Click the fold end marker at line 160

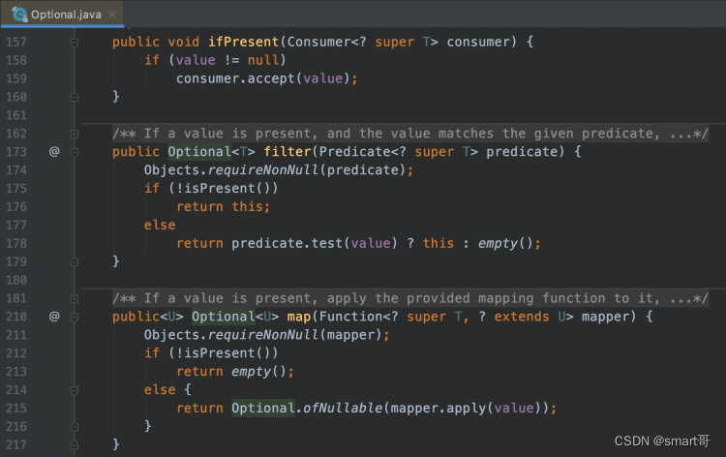point(75,97)
